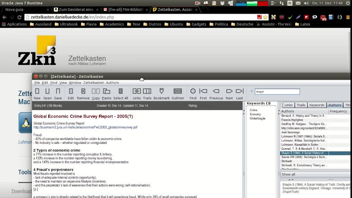Click the Open toolbar icon
This screenshot has height=198, width=352.
coord(47,91)
